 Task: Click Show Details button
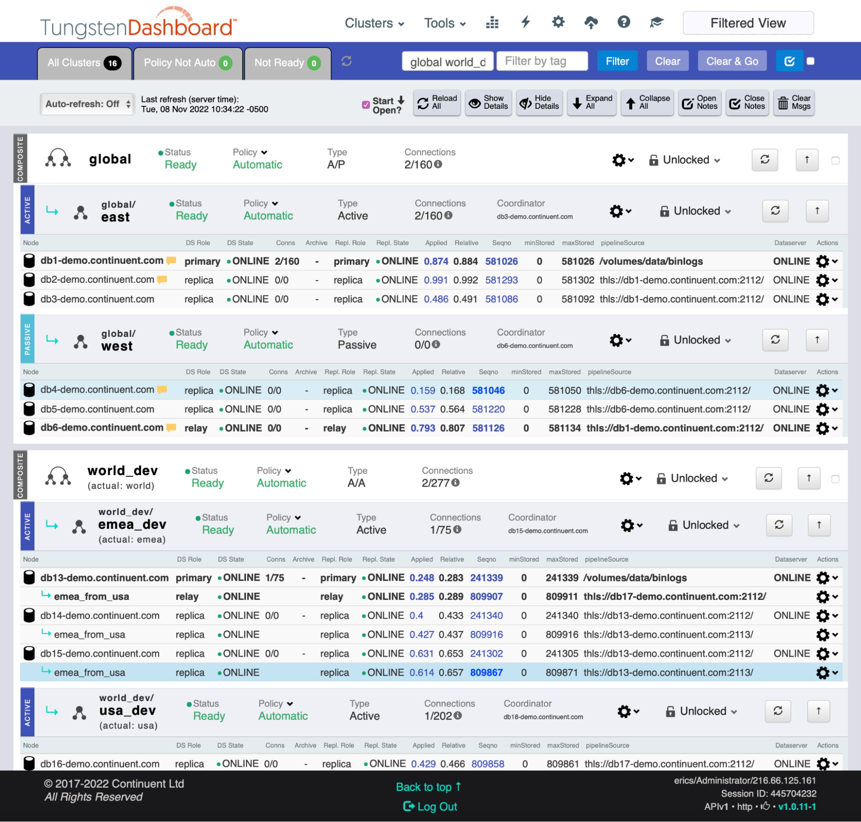pos(488,103)
